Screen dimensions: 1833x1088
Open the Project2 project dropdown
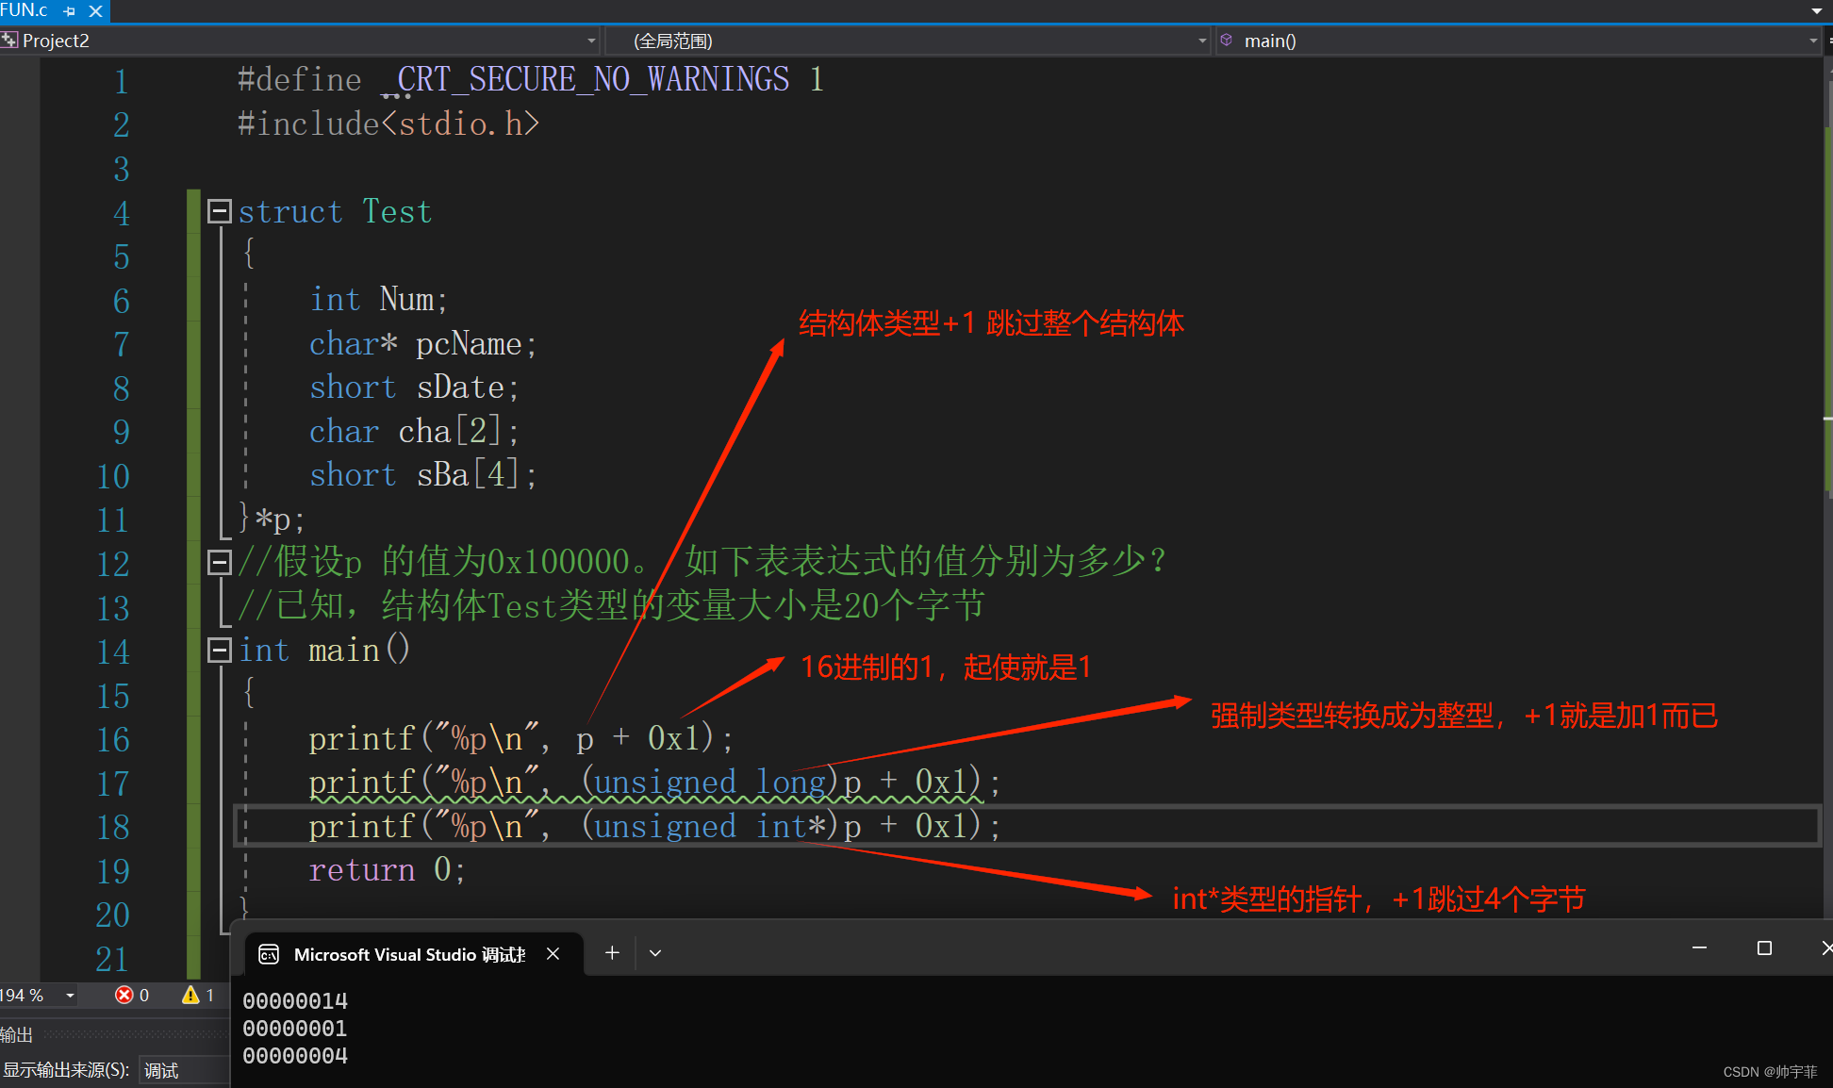(591, 41)
